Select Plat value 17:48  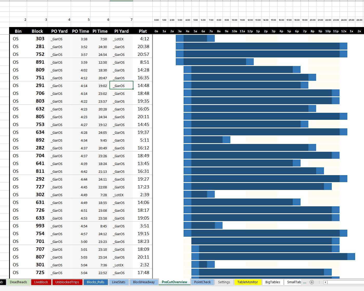pos(143,273)
